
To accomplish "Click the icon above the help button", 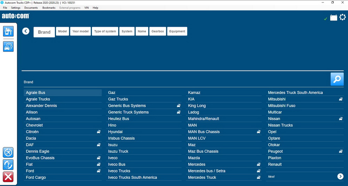I will [8, 152].
